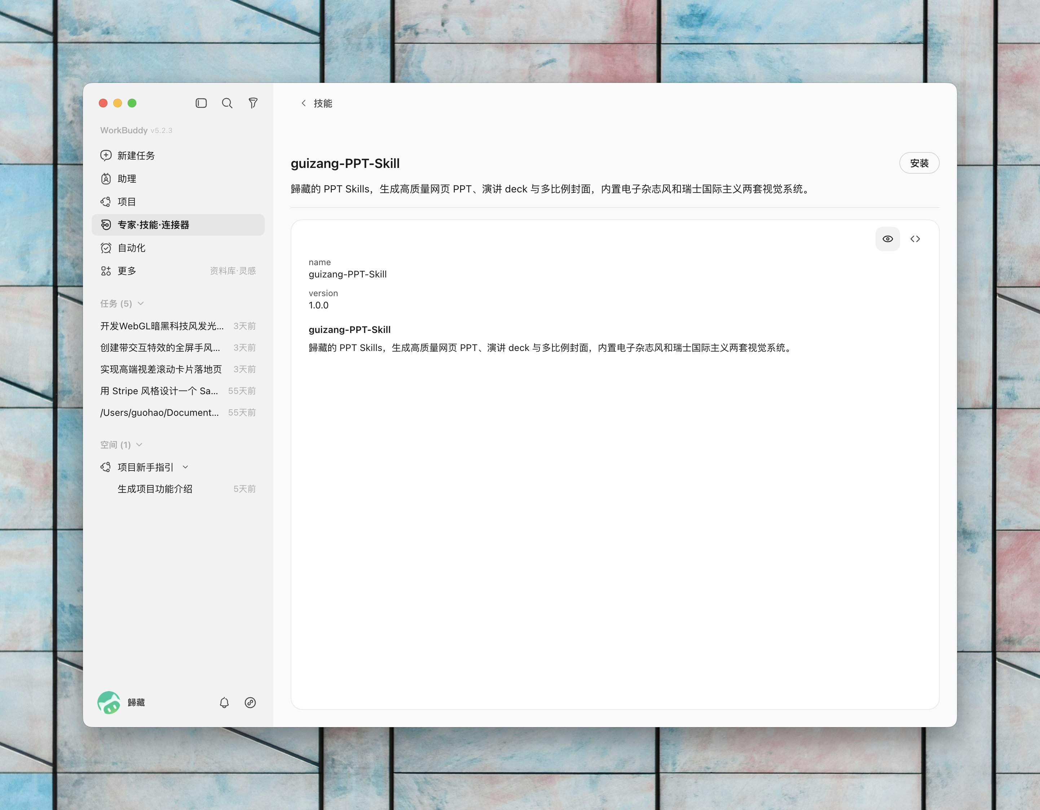Switch to source code view

coord(915,239)
